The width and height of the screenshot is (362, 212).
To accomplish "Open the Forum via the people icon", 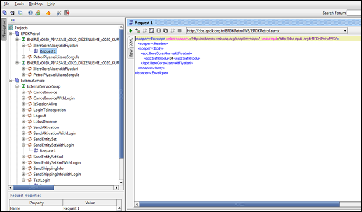I will pos(38,13).
